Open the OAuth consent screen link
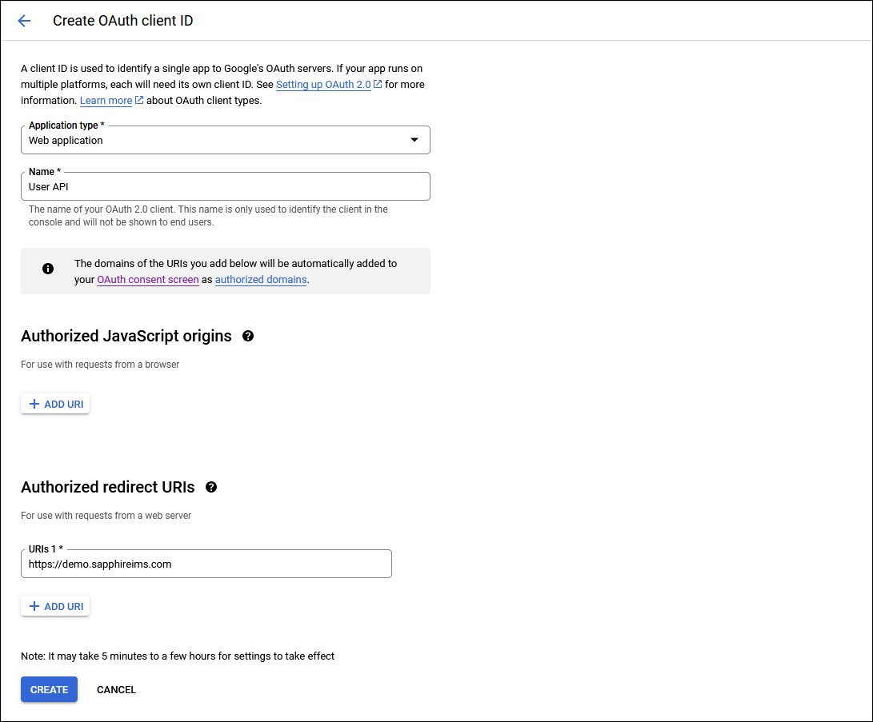This screenshot has width=873, height=722. [x=147, y=280]
